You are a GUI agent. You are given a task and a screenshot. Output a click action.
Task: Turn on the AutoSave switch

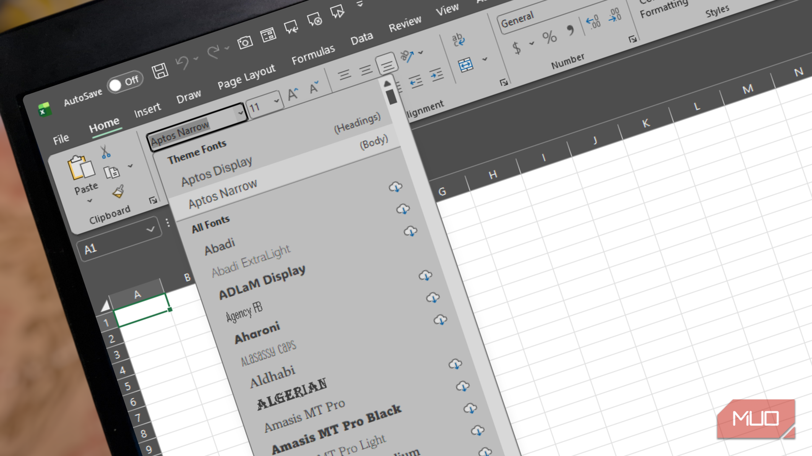click(124, 82)
